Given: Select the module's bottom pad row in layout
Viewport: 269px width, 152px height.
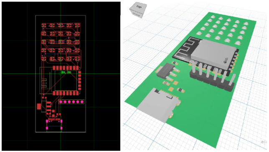Looking at the screenshot, I should click(66, 93).
